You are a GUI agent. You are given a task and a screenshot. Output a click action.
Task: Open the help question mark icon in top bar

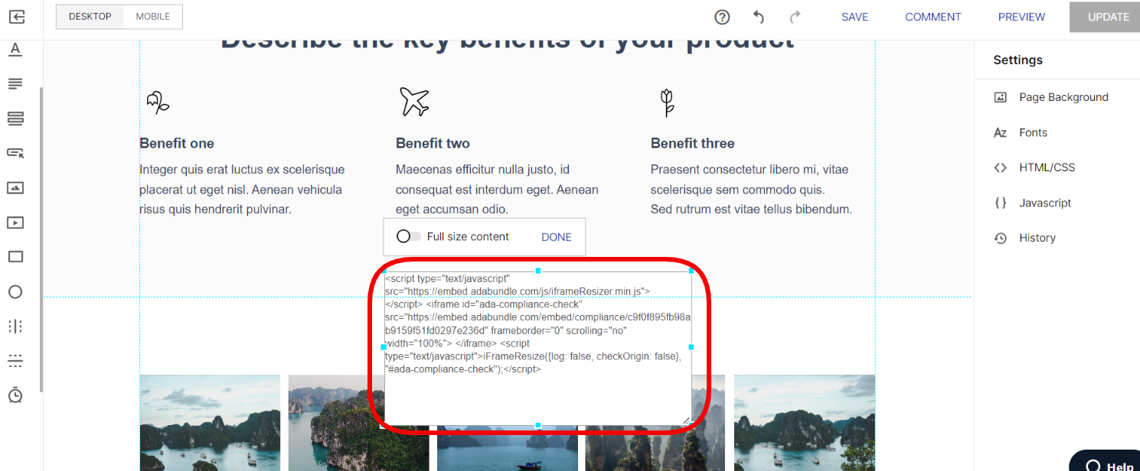(722, 17)
